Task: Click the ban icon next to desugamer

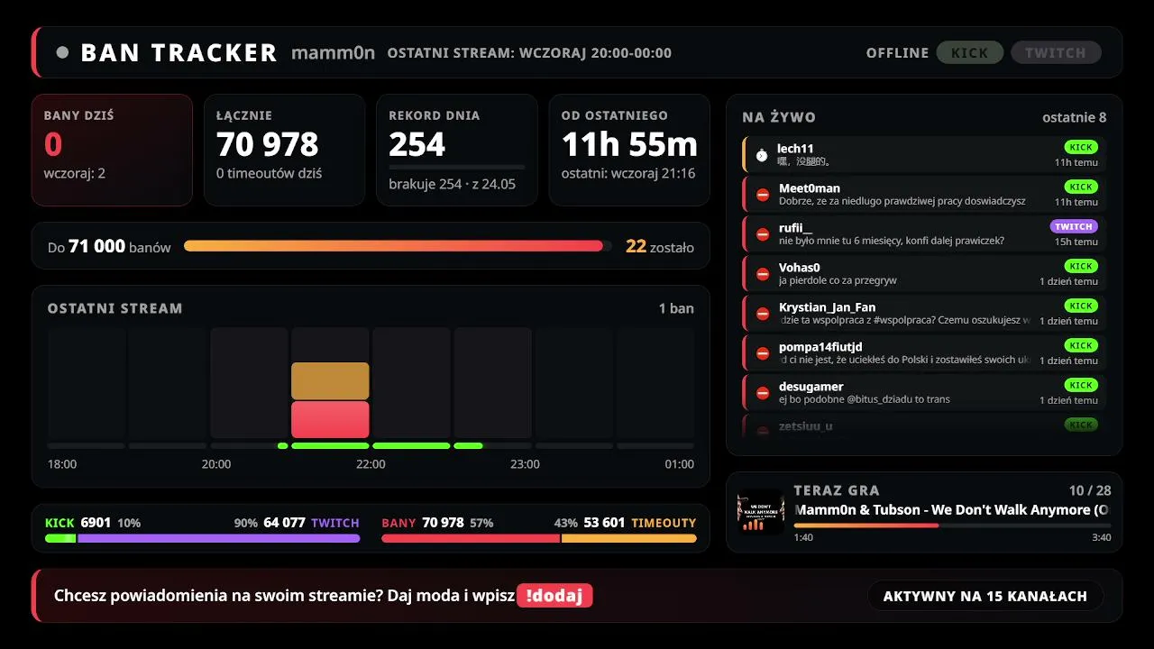Action: [763, 393]
